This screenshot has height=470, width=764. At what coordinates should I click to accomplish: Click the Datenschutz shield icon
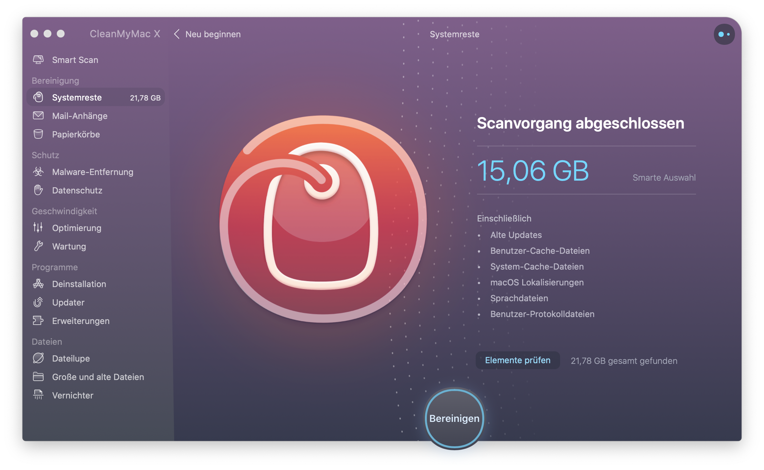coord(40,190)
